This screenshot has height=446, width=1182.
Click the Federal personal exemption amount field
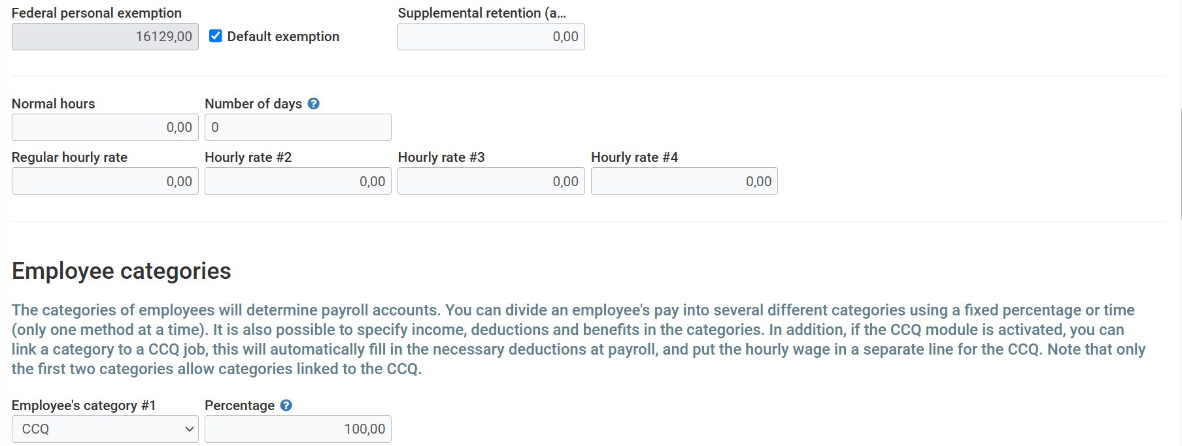[x=105, y=37]
